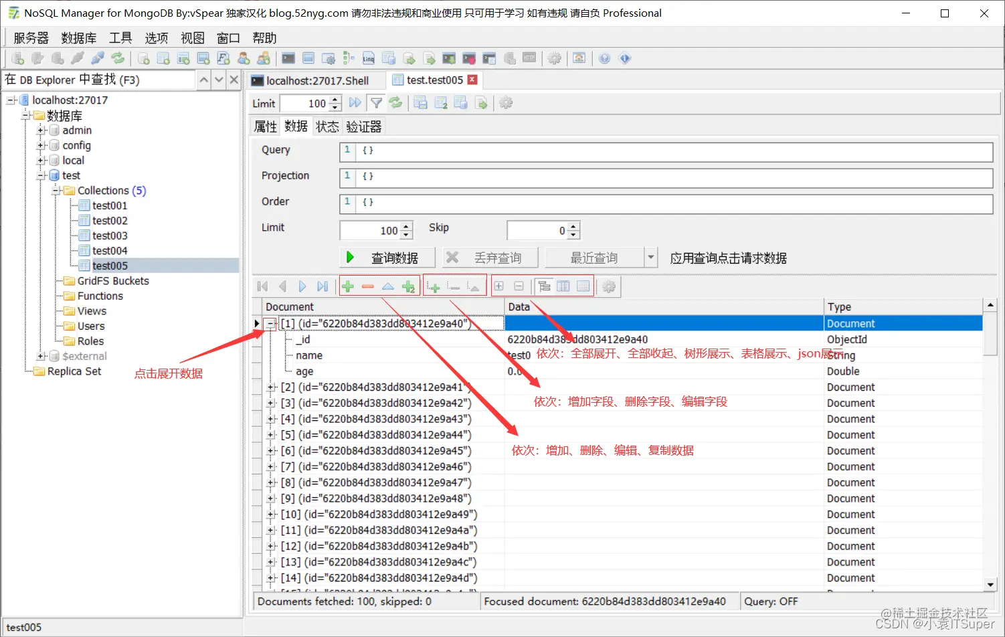Click the collapse all documents icon
This screenshot has height=637, width=1005.
pyautogui.click(x=519, y=286)
